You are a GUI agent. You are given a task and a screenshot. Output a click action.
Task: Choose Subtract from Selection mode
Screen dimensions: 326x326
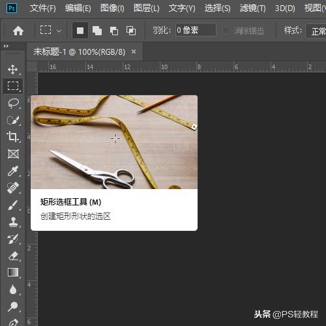pyautogui.click(x=114, y=31)
